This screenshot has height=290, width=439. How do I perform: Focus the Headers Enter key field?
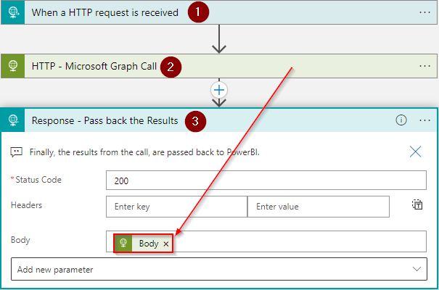(176, 207)
